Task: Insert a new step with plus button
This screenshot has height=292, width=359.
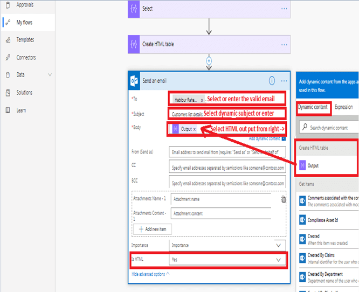Action: coord(209,61)
